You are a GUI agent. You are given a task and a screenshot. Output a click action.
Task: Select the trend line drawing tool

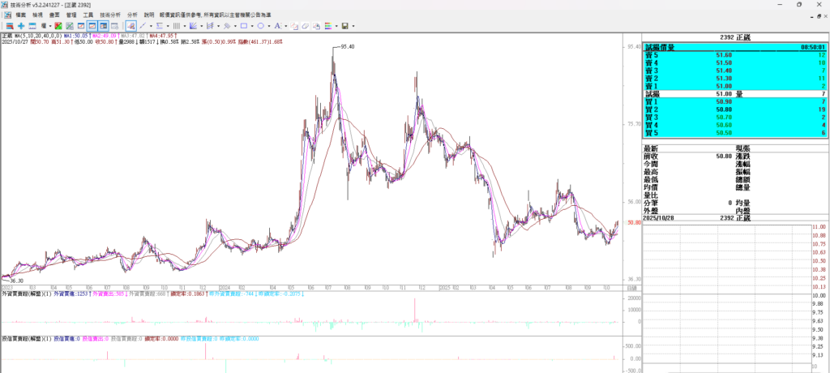(x=142, y=26)
